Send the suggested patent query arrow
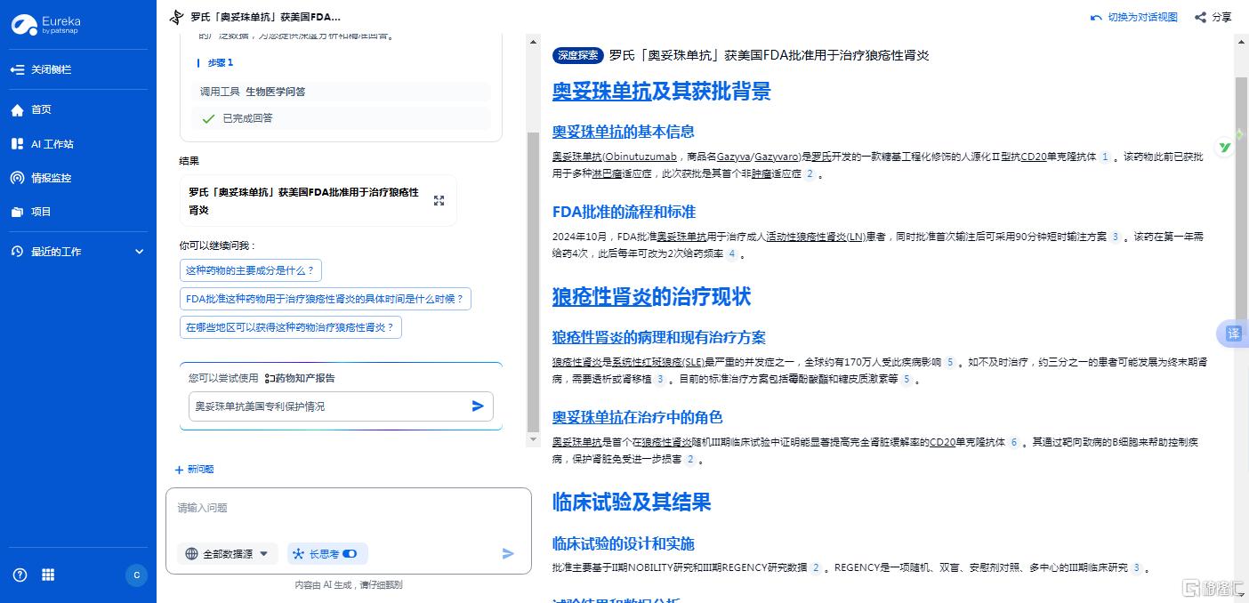 pyautogui.click(x=478, y=406)
